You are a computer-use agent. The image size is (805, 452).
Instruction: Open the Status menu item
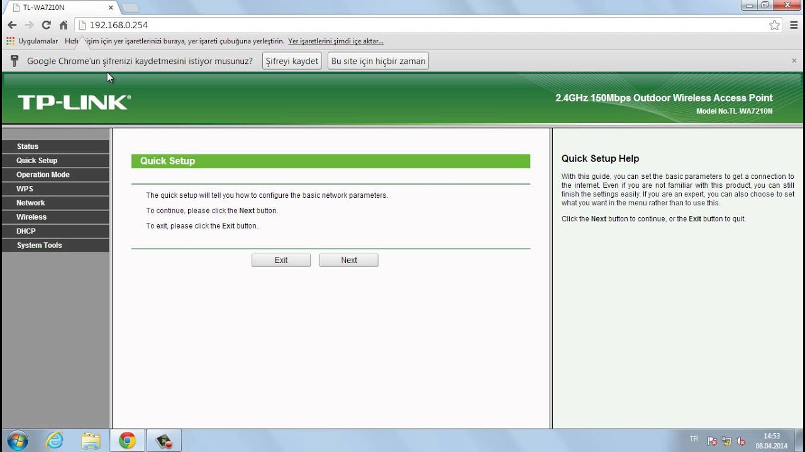coord(55,146)
